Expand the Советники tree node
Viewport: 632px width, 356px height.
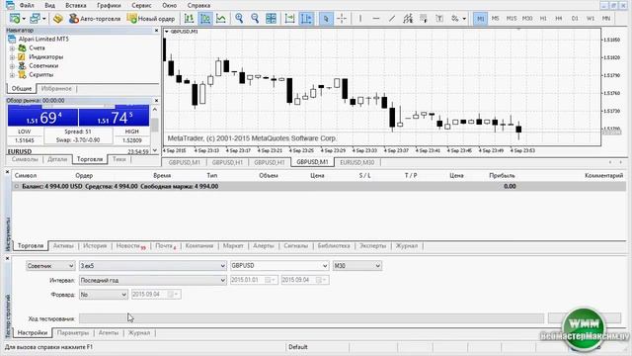tap(12, 66)
